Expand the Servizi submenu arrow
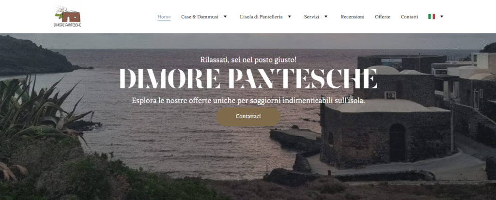 click(326, 17)
